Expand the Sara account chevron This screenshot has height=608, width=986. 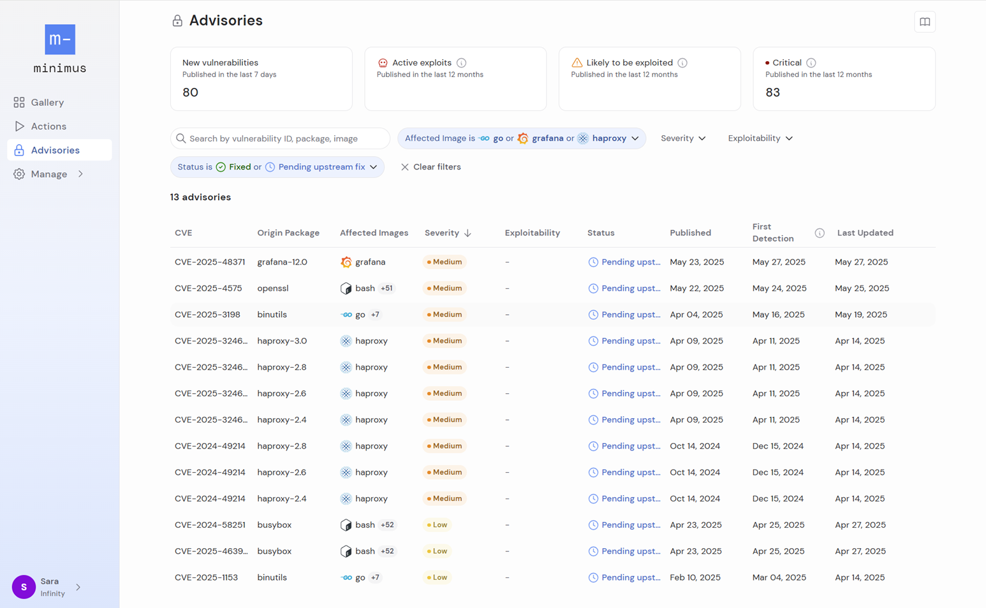click(78, 587)
